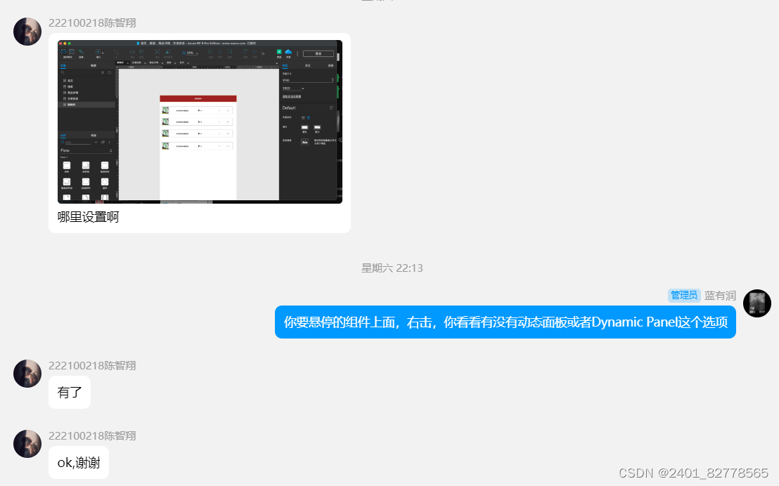Select the message text 哪里设置啊
This screenshot has height=486, width=779.
tap(89, 217)
